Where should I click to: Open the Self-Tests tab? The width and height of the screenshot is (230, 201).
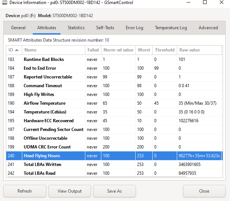pos(105,28)
